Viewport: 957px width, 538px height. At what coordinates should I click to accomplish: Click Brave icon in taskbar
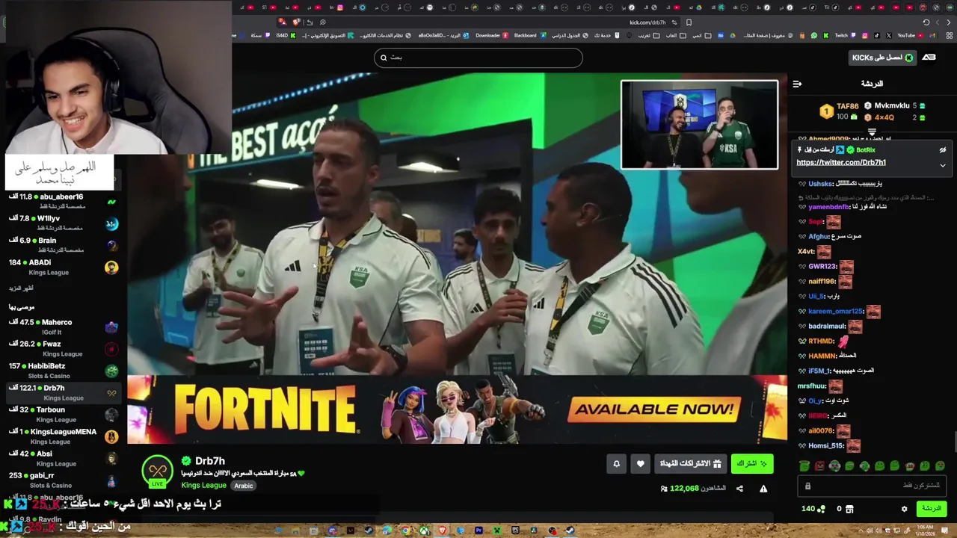(442, 531)
